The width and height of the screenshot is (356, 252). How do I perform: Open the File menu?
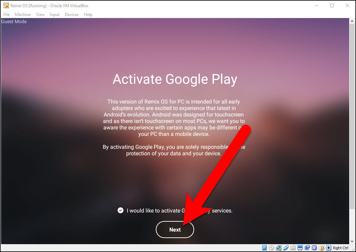(6, 15)
